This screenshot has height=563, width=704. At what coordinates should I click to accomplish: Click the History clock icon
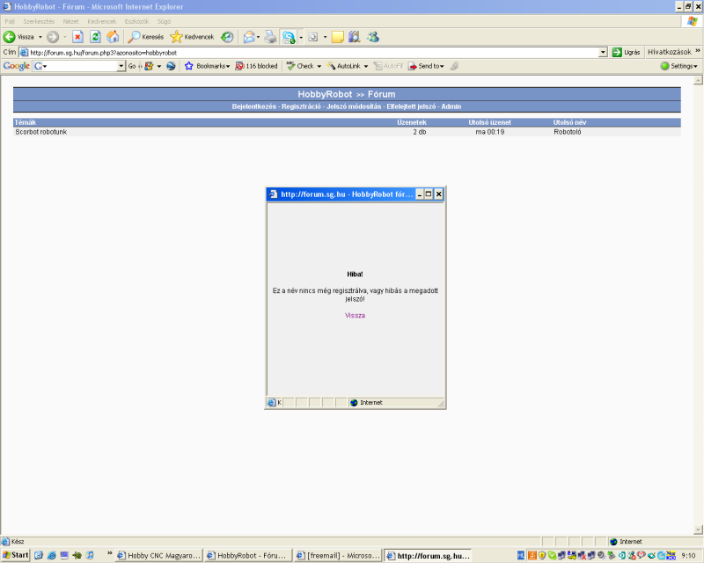point(227,37)
